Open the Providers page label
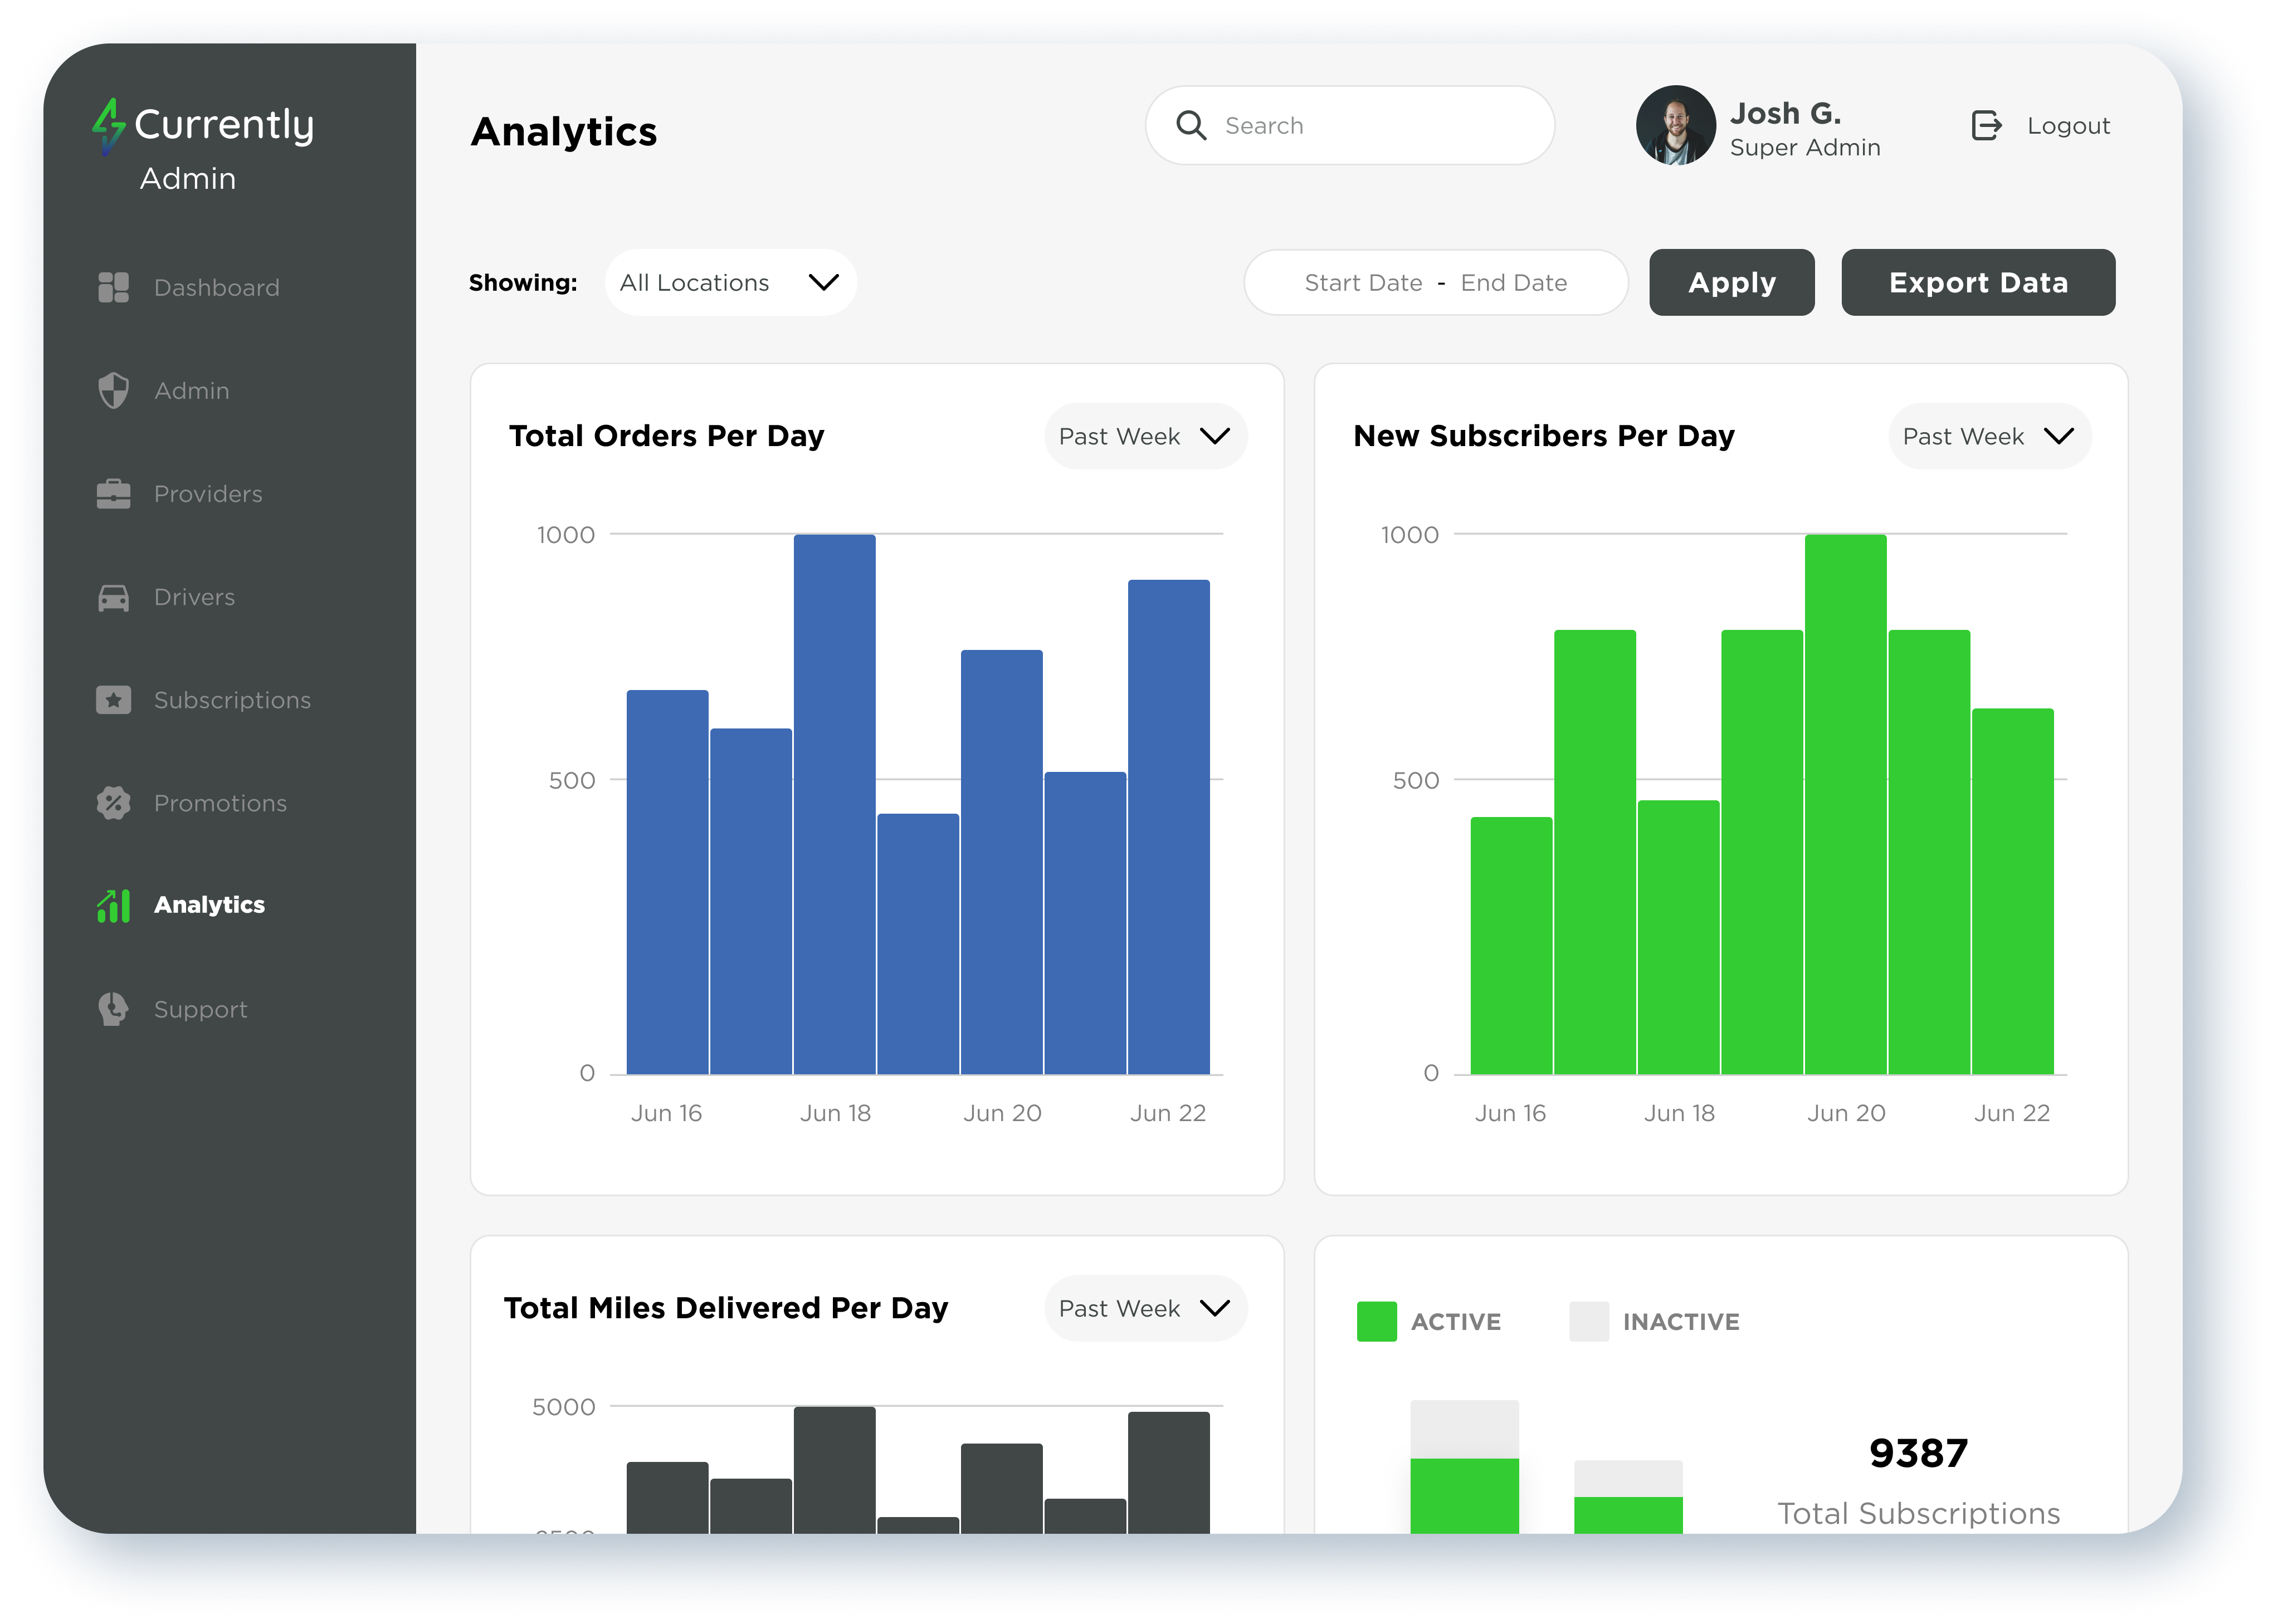The width and height of the screenshot is (2273, 1624). [208, 493]
